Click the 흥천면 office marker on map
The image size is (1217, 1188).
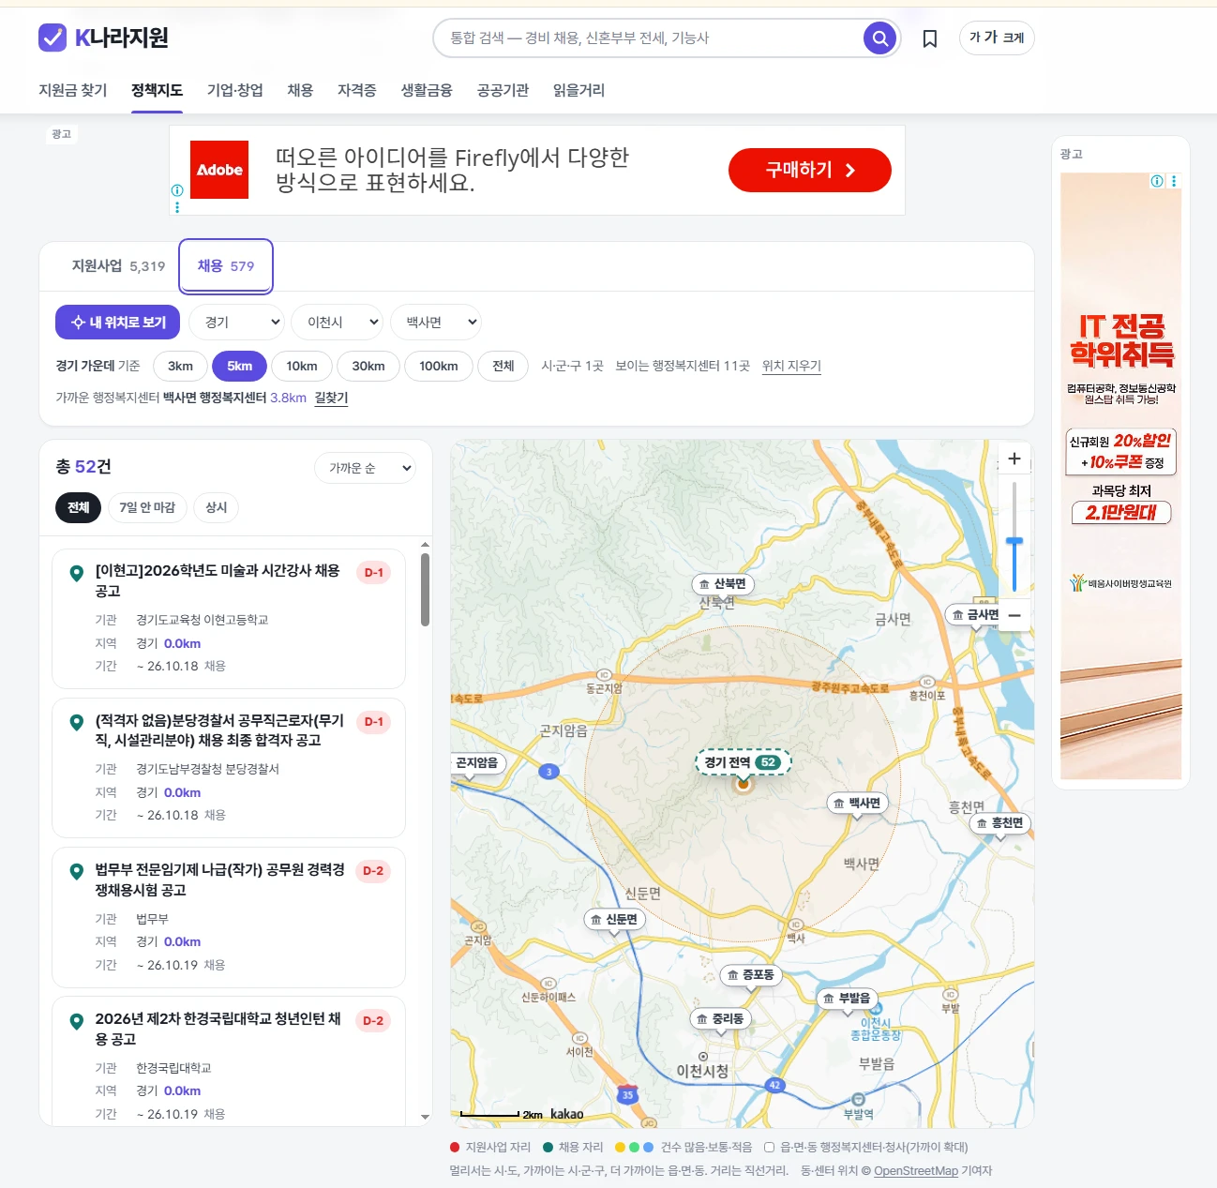click(1000, 823)
